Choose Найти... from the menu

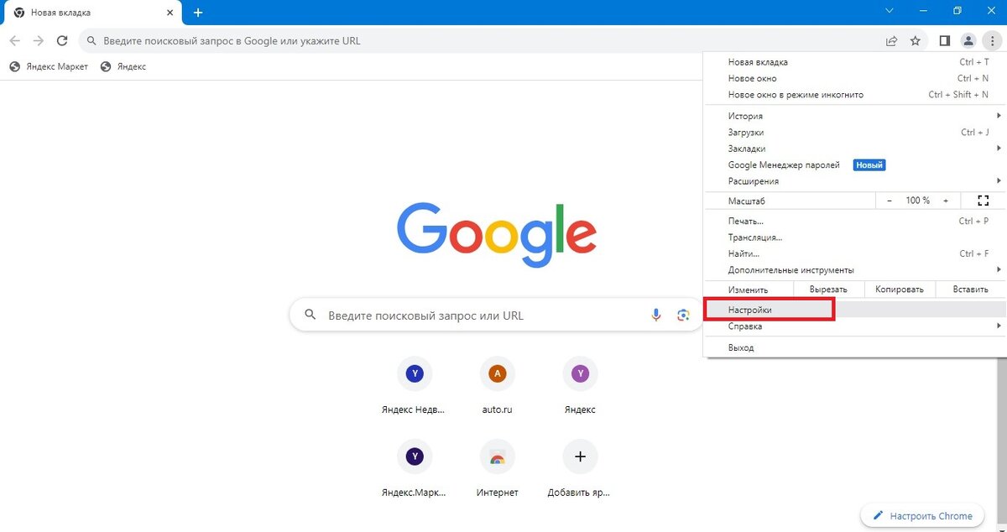pyautogui.click(x=853, y=254)
